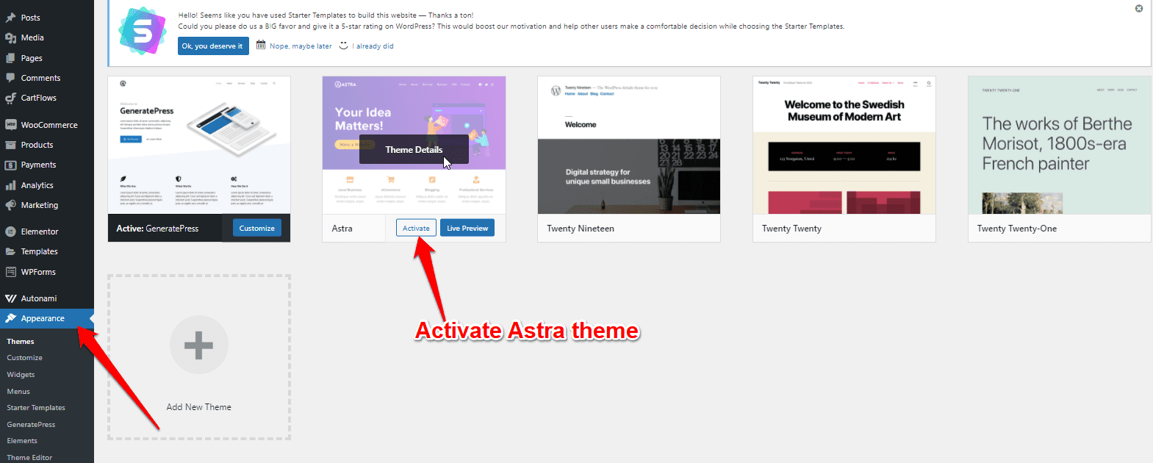Open Elements submenu item
The width and height of the screenshot is (1153, 463).
pos(22,441)
